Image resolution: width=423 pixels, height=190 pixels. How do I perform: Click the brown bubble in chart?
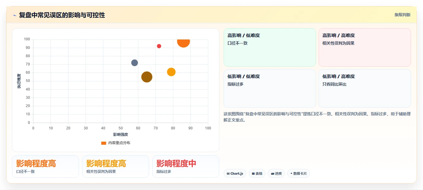tap(147, 77)
